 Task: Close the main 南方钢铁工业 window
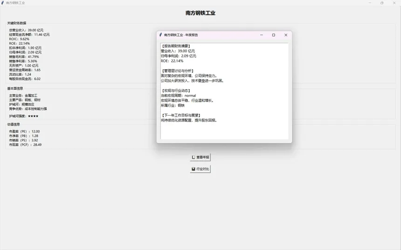[394, 3]
